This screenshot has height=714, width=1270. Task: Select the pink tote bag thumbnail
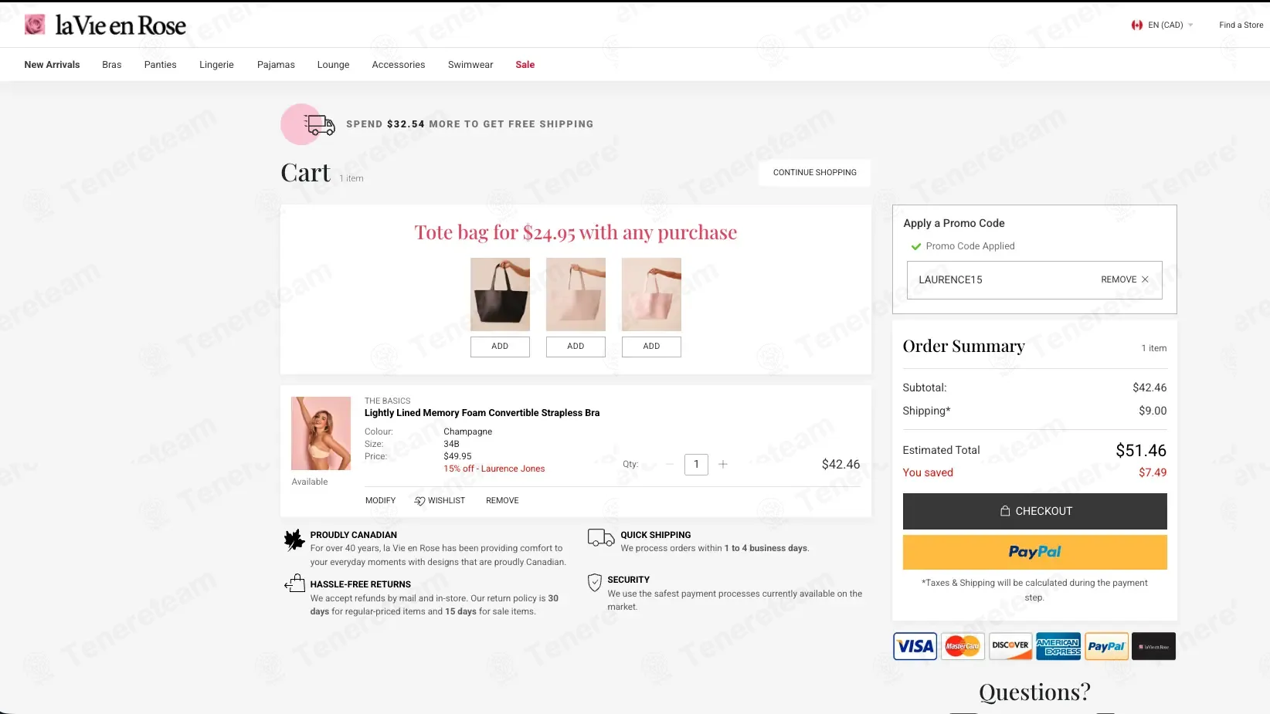pyautogui.click(x=651, y=294)
